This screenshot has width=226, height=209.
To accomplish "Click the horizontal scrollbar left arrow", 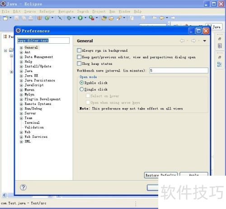I will pyautogui.click(x=4, y=195).
